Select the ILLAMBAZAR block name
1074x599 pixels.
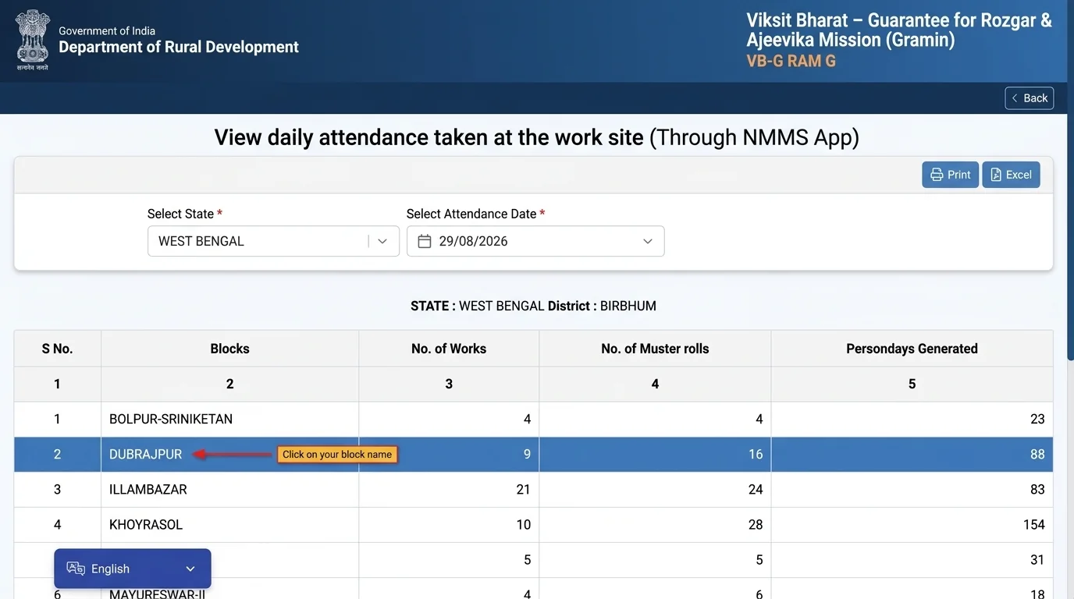[148, 490]
